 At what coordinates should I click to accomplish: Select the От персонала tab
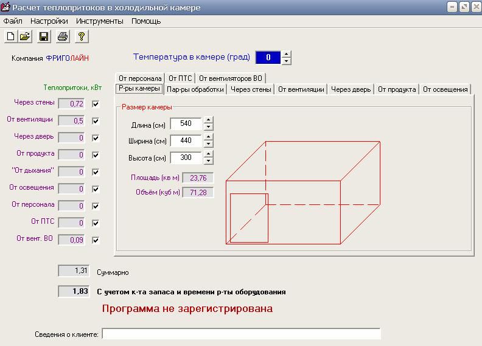pyautogui.click(x=140, y=78)
